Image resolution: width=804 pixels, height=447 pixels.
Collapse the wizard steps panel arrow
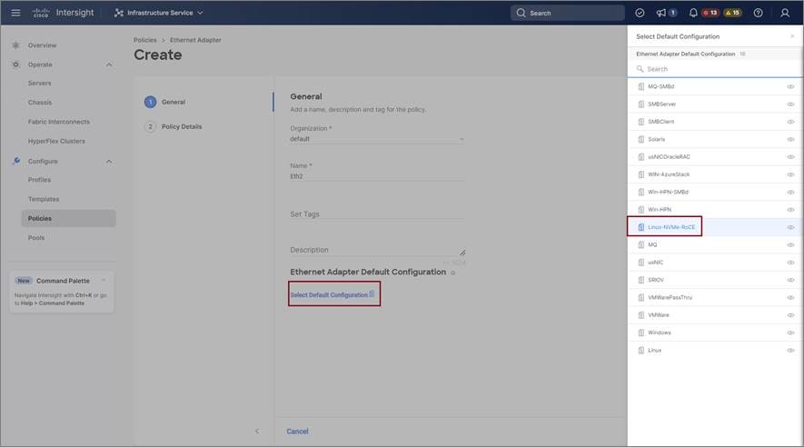[257, 432]
